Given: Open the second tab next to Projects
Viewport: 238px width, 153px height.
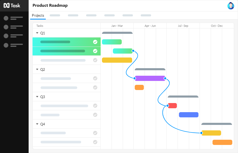Looking at the screenshot, I should (x=55, y=15).
